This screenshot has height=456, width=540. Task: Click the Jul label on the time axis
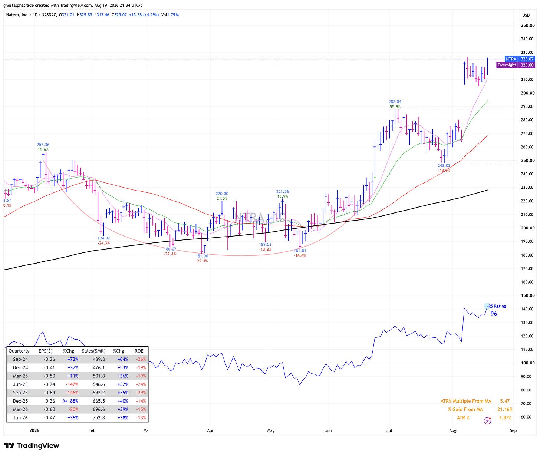[x=389, y=431]
